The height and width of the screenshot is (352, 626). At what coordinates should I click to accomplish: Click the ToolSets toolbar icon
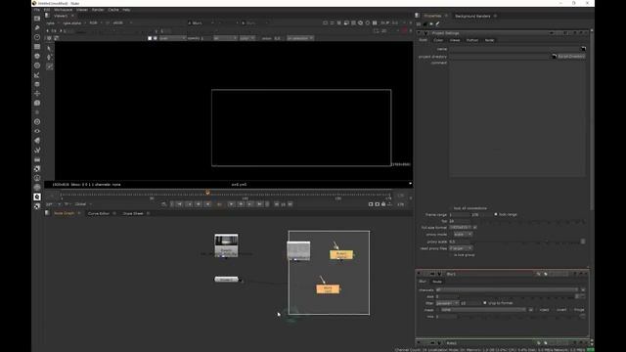pyautogui.click(x=37, y=150)
